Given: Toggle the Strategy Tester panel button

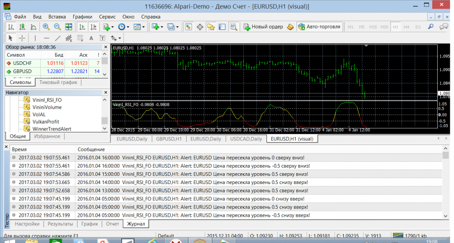Looking at the screenshot, I should (233, 27).
